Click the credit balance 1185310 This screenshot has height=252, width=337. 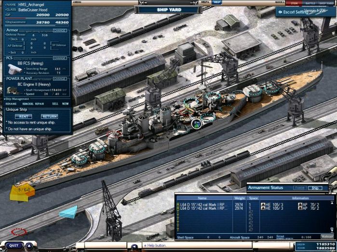(325, 244)
